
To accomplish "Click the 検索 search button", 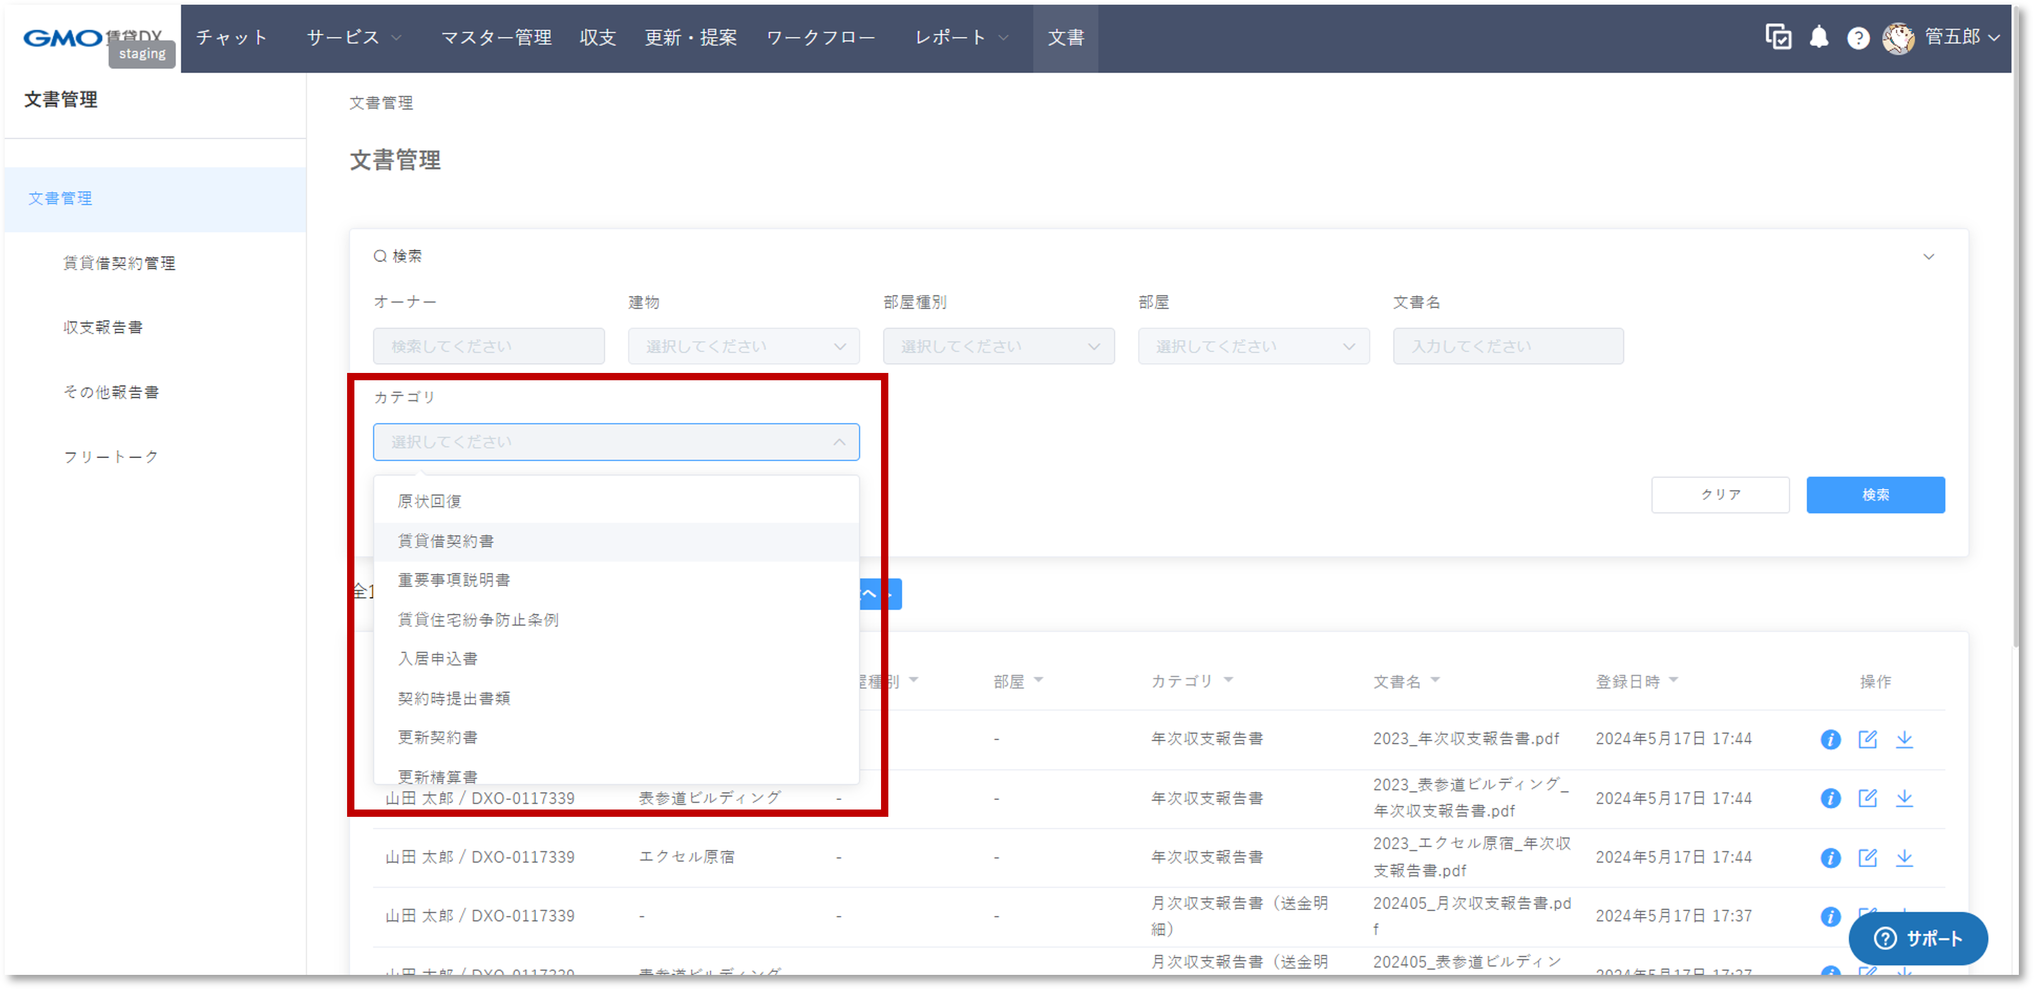I will (x=1876, y=494).
